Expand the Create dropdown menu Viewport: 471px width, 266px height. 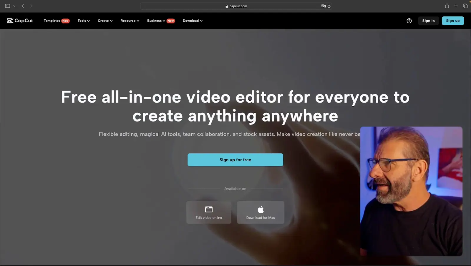click(x=105, y=21)
